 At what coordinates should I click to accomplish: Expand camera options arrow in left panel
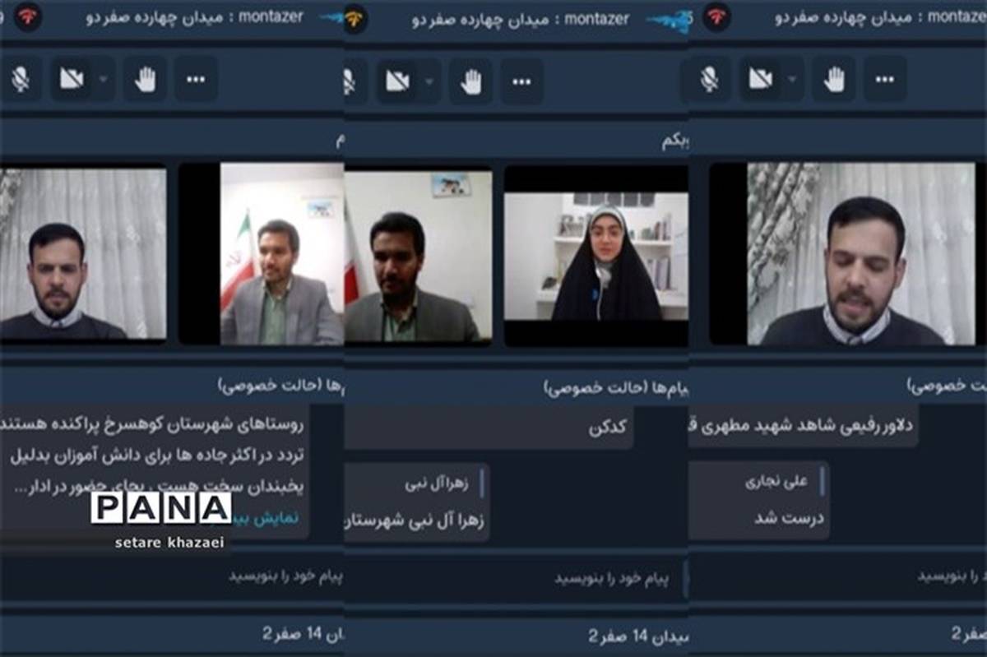pyautogui.click(x=103, y=80)
